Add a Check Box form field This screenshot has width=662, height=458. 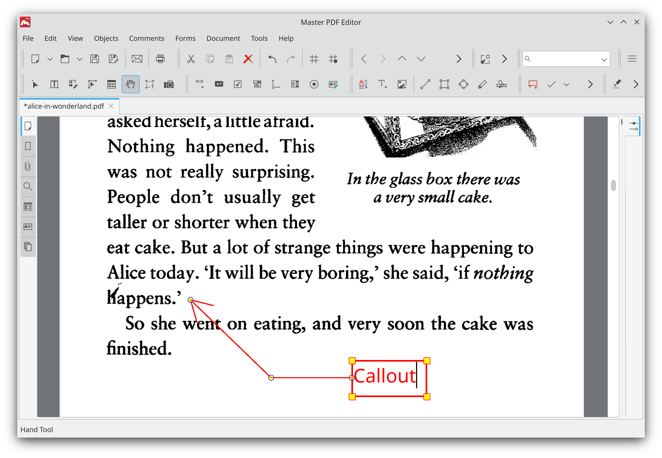click(237, 84)
